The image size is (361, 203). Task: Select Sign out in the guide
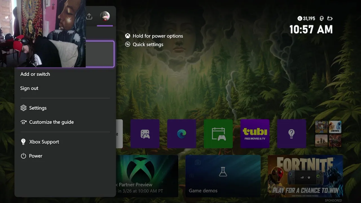pyautogui.click(x=29, y=88)
